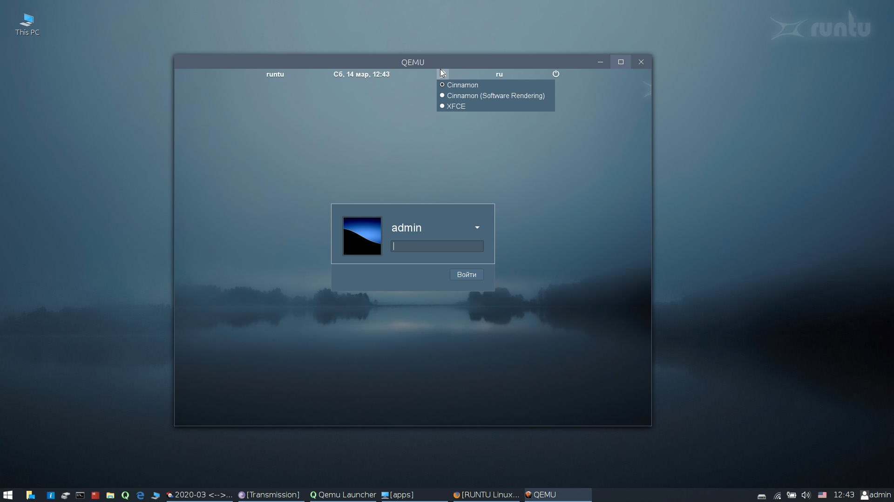This screenshot has height=502, width=894.
Task: Select the XFCE session option
Action: tap(495, 106)
